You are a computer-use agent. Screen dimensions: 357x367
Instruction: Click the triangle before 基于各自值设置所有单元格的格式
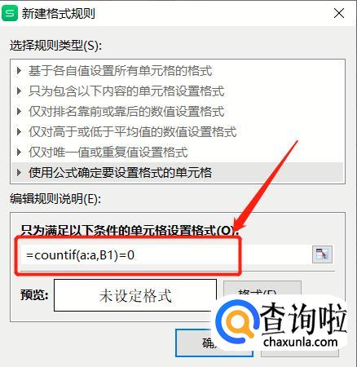click(x=19, y=71)
